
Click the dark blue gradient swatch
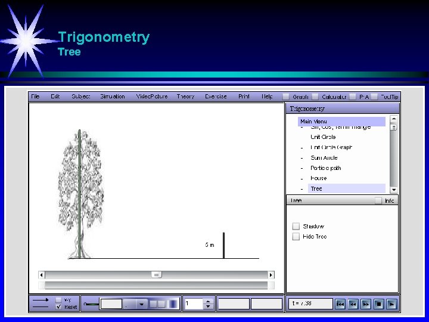173,304
